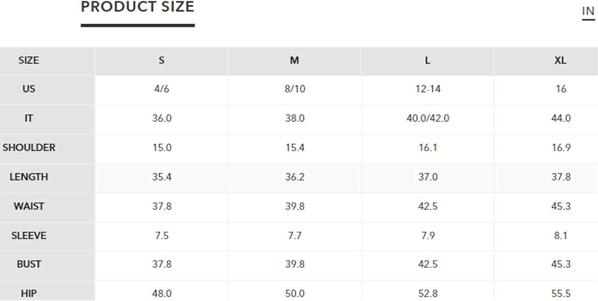Select the SHOULDER row label

coord(29,148)
